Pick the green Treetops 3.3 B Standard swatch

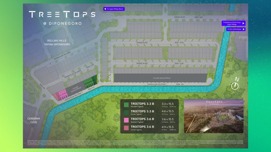[x=126, y=104]
